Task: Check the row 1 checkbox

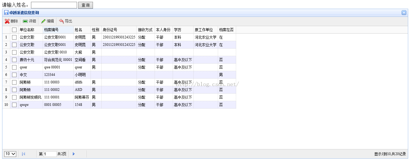Action: pyautogui.click(x=14, y=37)
